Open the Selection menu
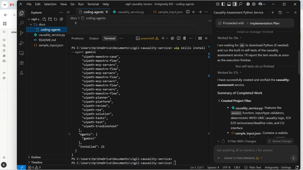This screenshot has width=303, height=170. click(50, 4)
